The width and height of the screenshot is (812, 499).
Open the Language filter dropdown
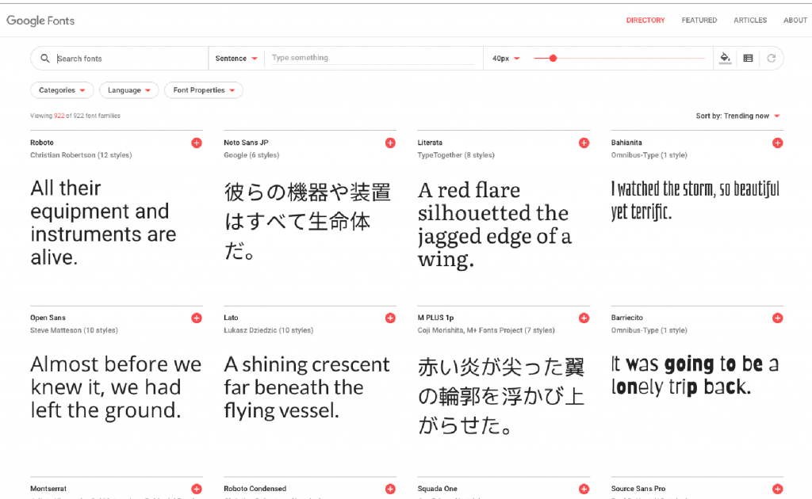coord(129,90)
